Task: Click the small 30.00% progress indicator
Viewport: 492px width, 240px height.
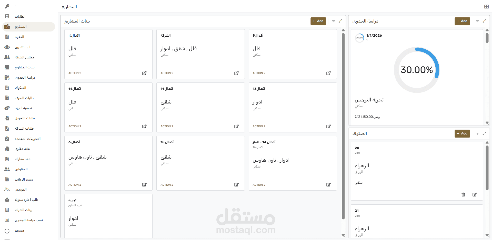Action: click(359, 38)
